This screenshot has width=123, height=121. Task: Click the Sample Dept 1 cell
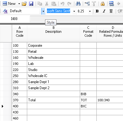click(53, 82)
